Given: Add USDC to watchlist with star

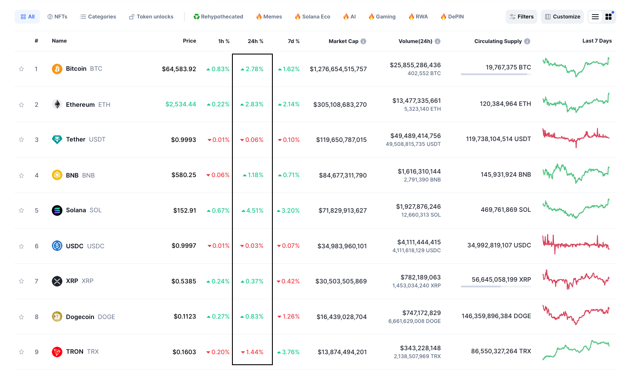Looking at the screenshot, I should pos(21,246).
